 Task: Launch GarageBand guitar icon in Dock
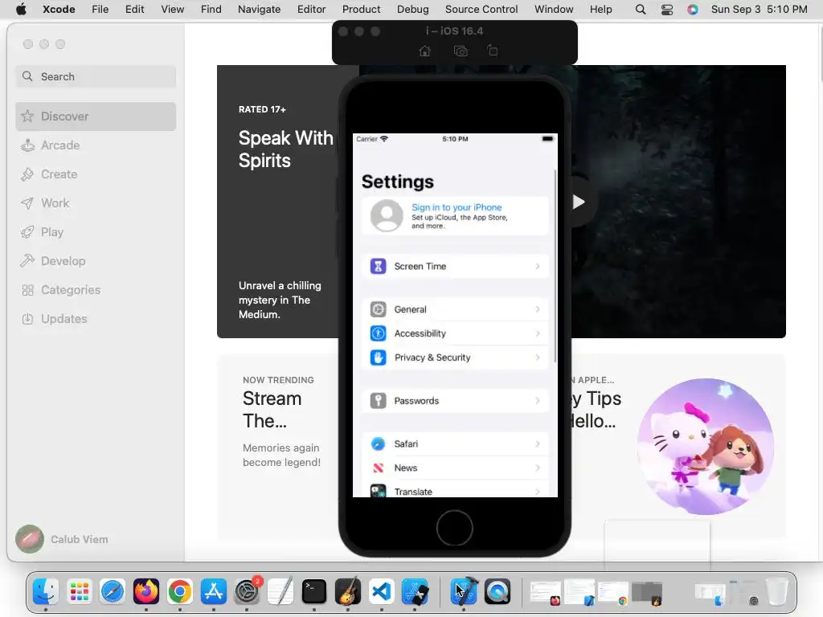pos(347,592)
